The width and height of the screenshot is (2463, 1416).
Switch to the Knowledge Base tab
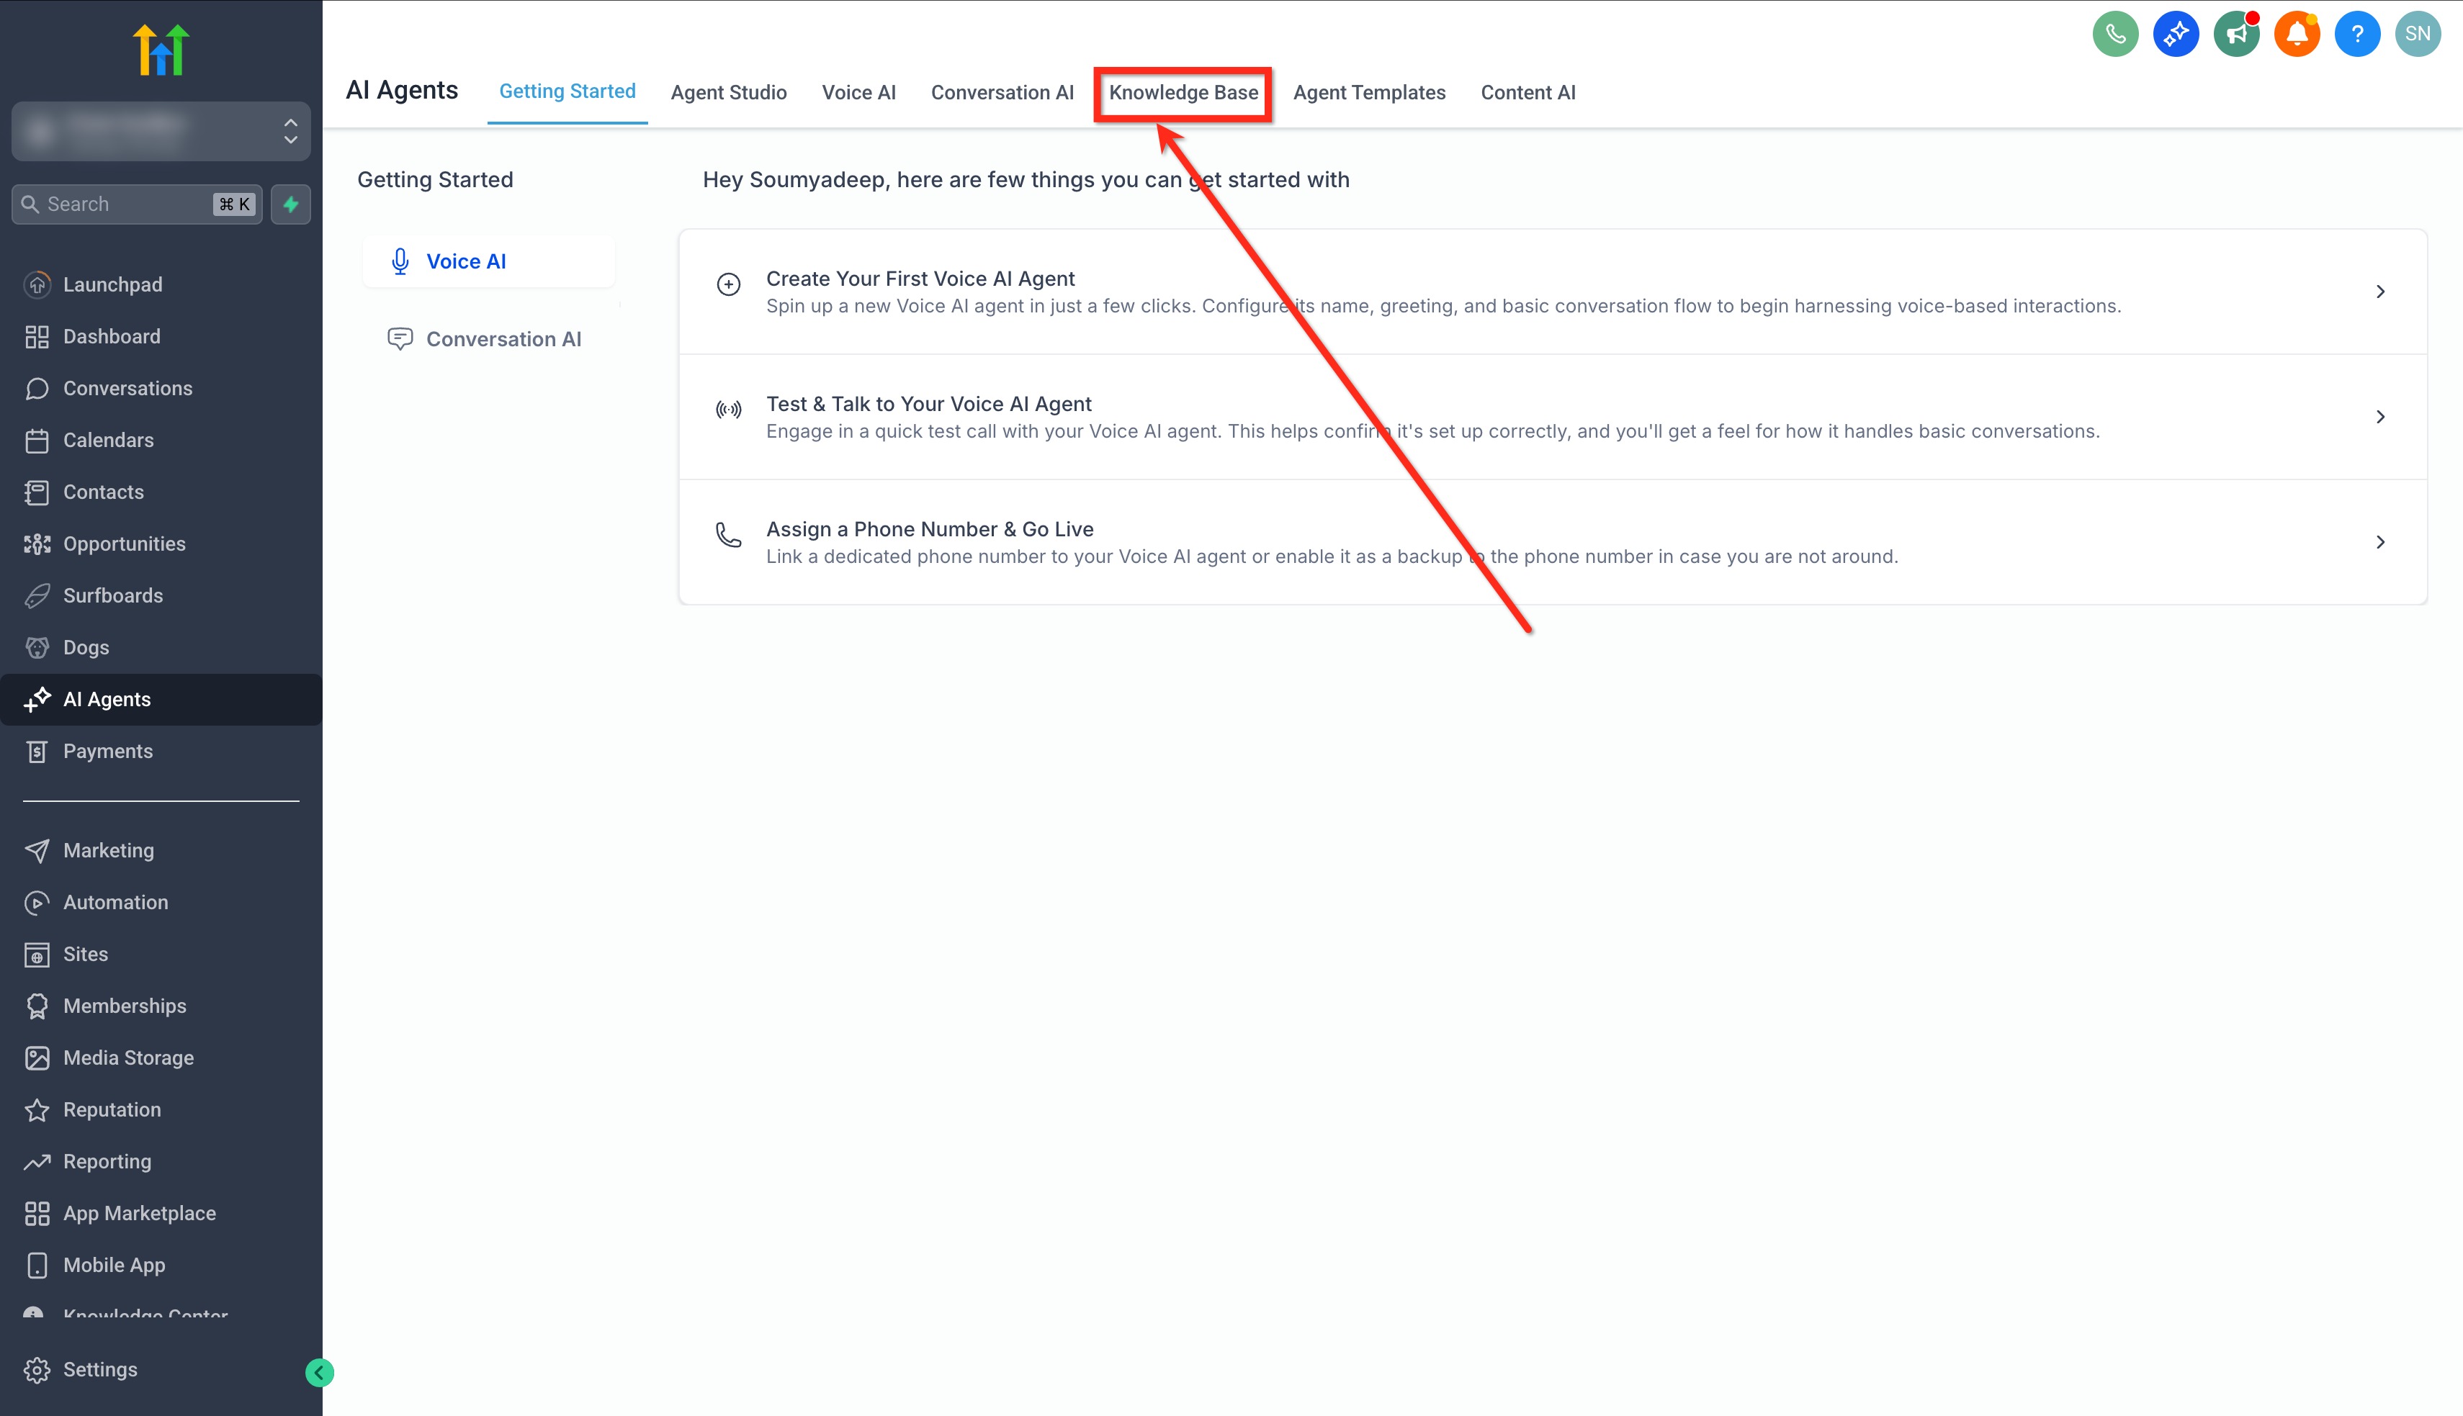point(1183,92)
